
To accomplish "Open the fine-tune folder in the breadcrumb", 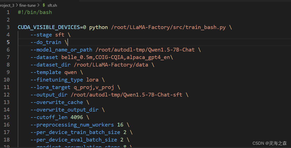I will (x=27, y=5).
